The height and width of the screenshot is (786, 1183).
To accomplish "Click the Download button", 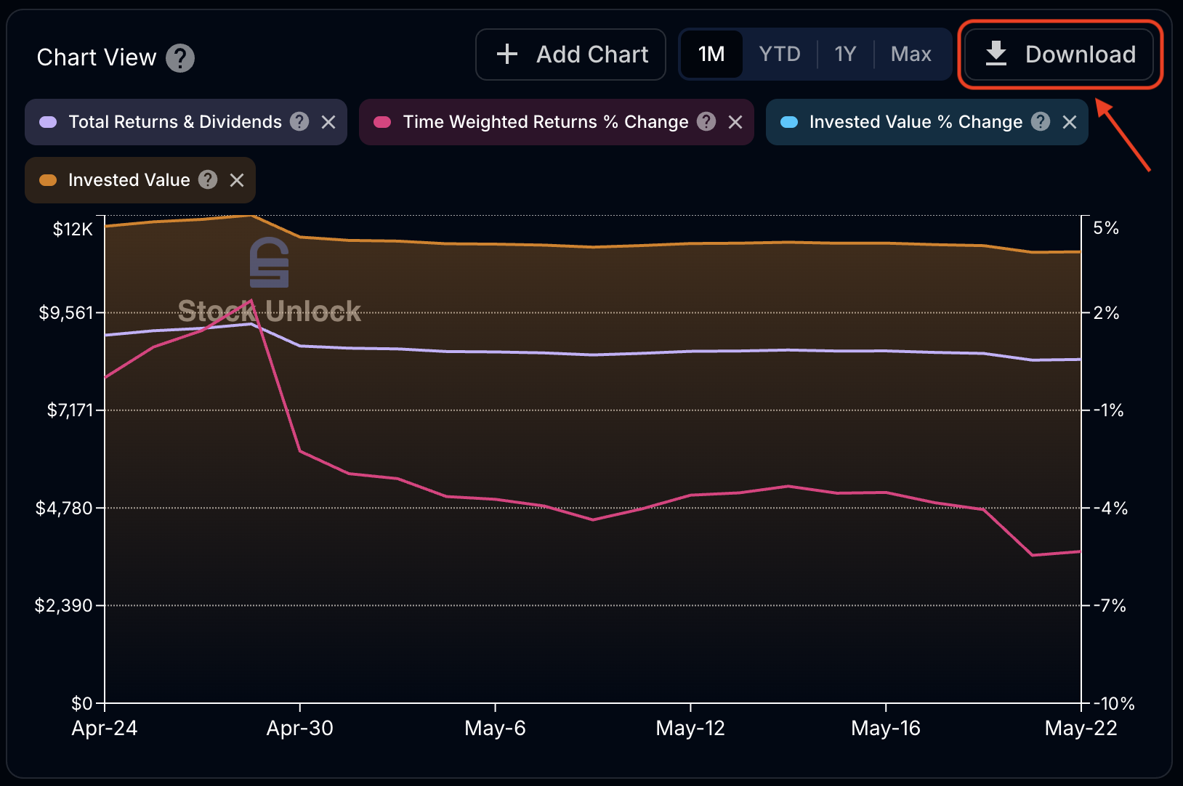I will [x=1059, y=54].
